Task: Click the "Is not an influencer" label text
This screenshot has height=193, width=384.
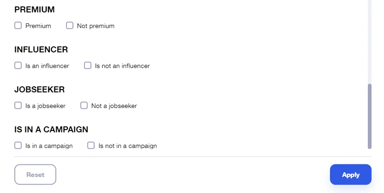Action: pos(122,66)
